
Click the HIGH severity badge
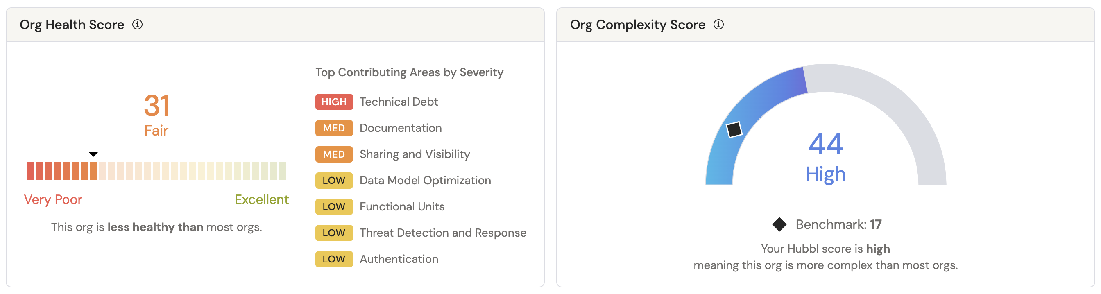pos(334,102)
